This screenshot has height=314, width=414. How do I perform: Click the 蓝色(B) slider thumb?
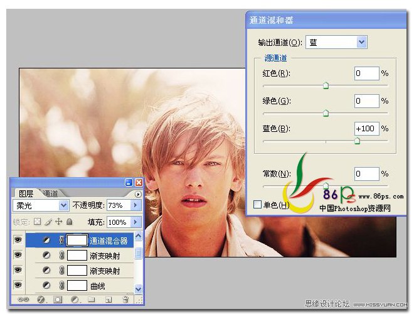[357, 141]
